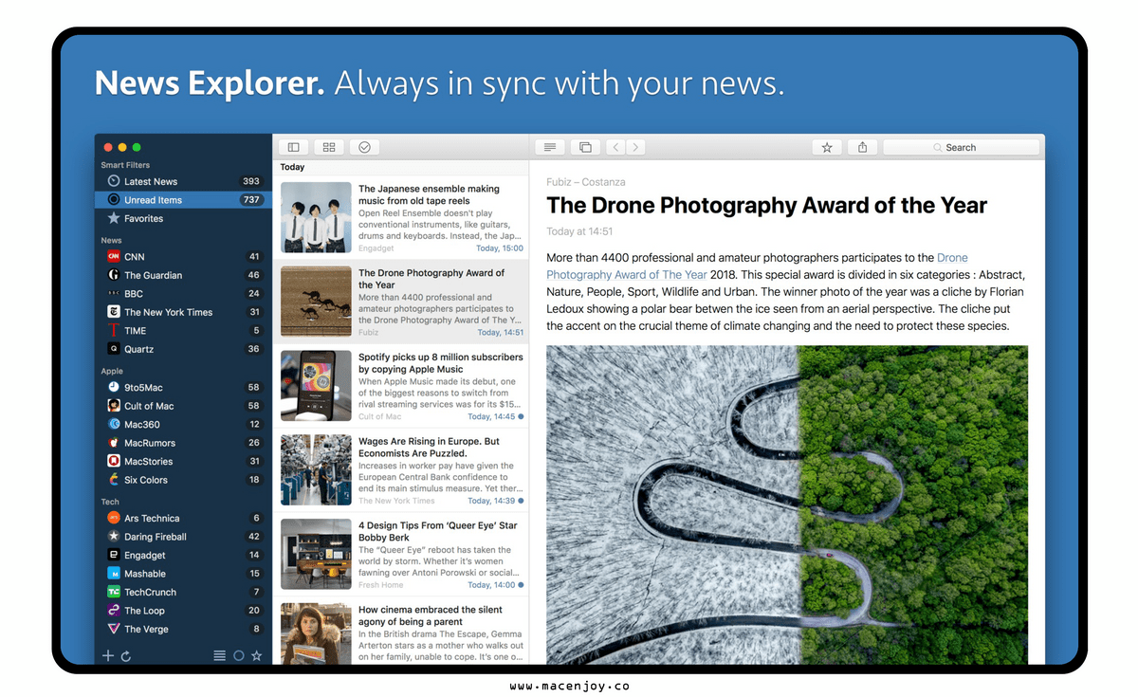
Task: Open The Verge feed
Action: pyautogui.click(x=183, y=629)
